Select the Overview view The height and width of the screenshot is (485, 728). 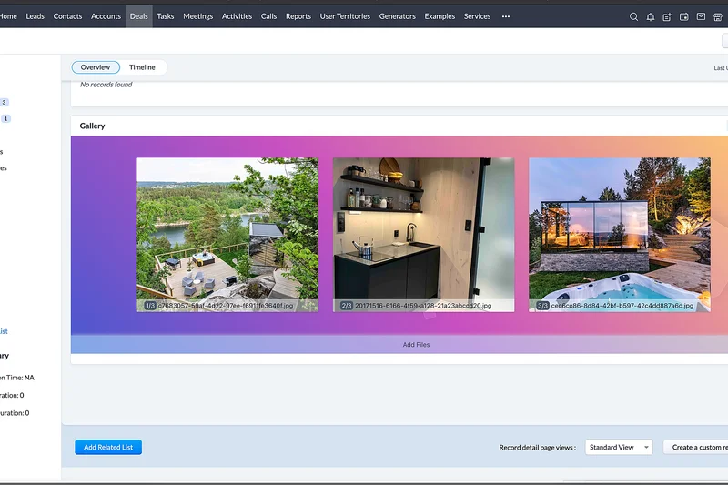96,67
